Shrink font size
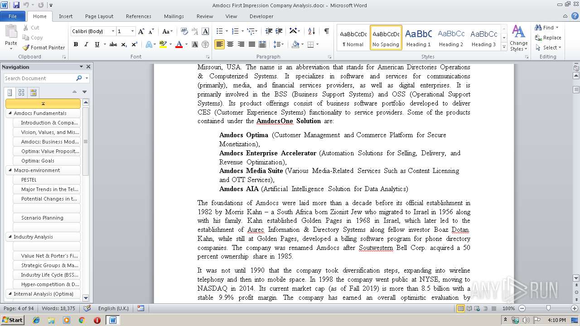The height and width of the screenshot is (326, 580). click(x=151, y=31)
